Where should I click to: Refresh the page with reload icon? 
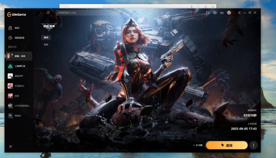tap(48, 13)
